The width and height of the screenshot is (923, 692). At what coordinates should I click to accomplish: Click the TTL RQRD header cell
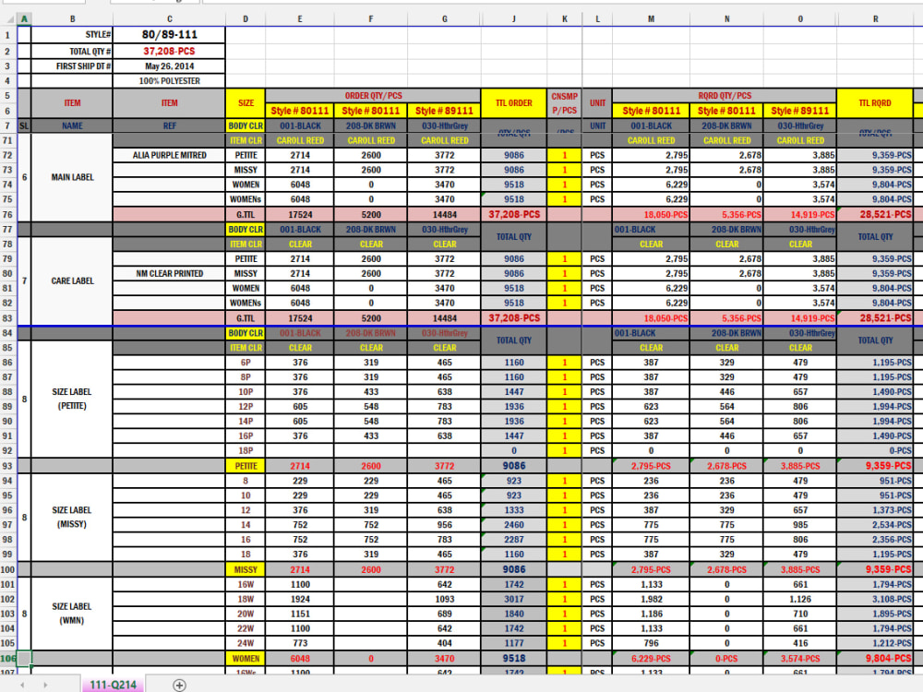coord(875,103)
